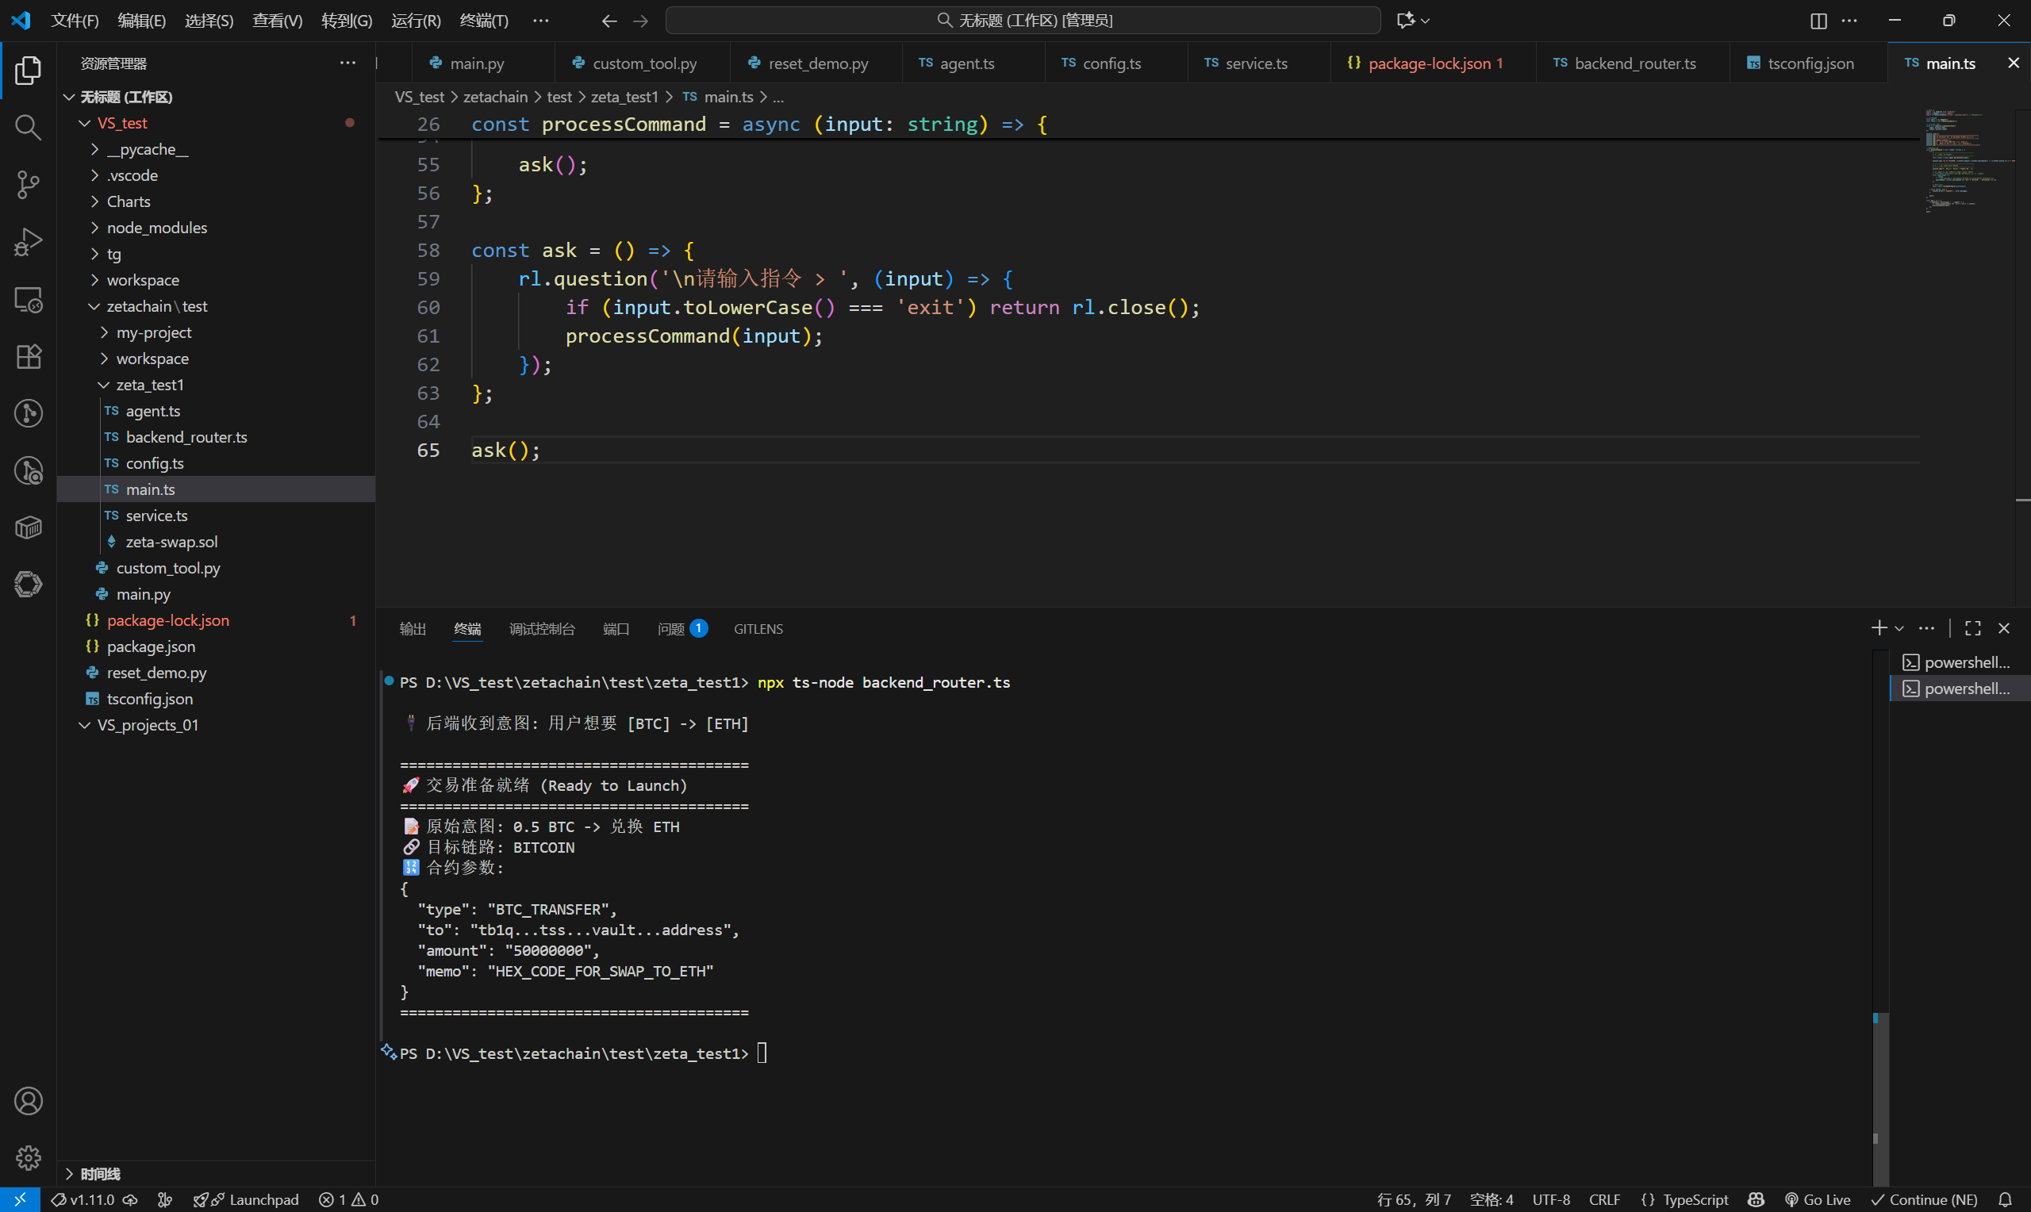Image resolution: width=2031 pixels, height=1212 pixels.
Task: Open the hexagon extension icon in activity bar
Action: (x=28, y=584)
